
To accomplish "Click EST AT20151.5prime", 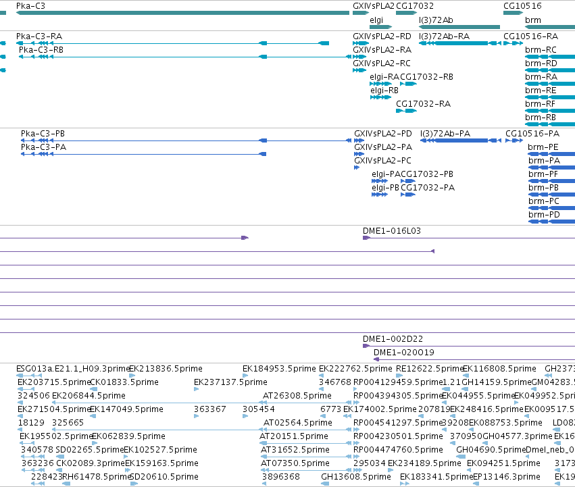I will pos(305,443).
